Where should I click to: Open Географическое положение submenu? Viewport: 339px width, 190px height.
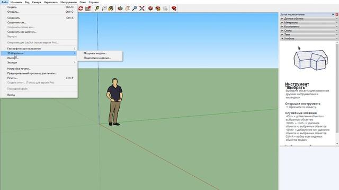click(39, 49)
